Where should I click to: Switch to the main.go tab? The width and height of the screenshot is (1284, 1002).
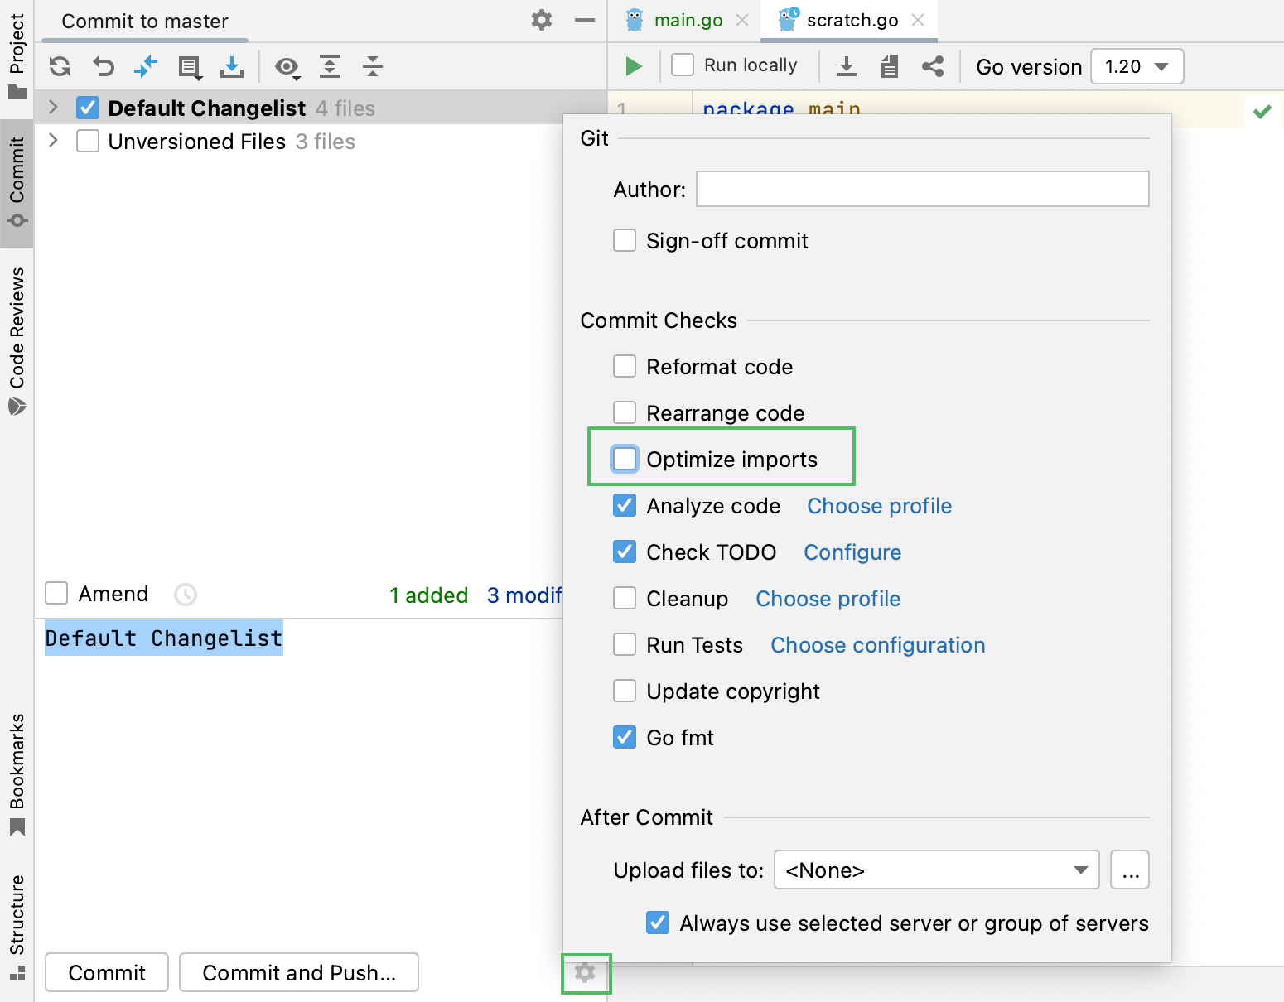(688, 21)
